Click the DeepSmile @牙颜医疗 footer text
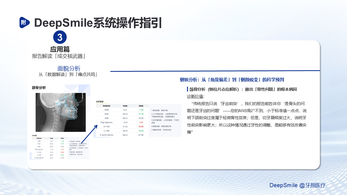This screenshot has height=195, width=347. tap(297, 186)
